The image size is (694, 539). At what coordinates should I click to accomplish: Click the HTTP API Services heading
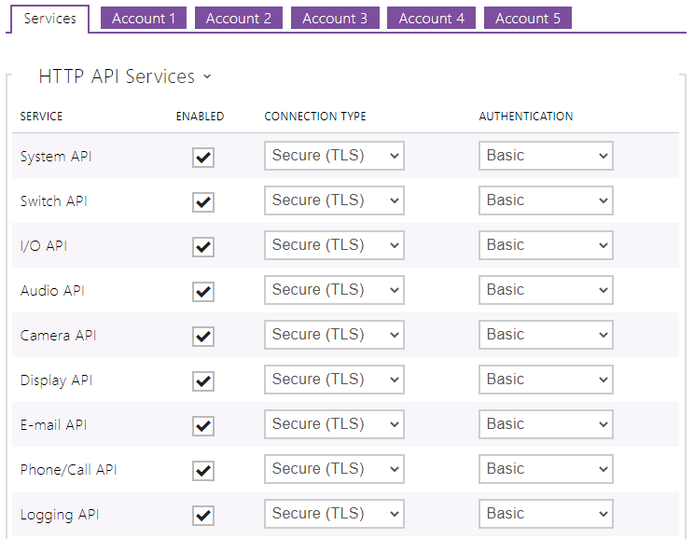(117, 77)
